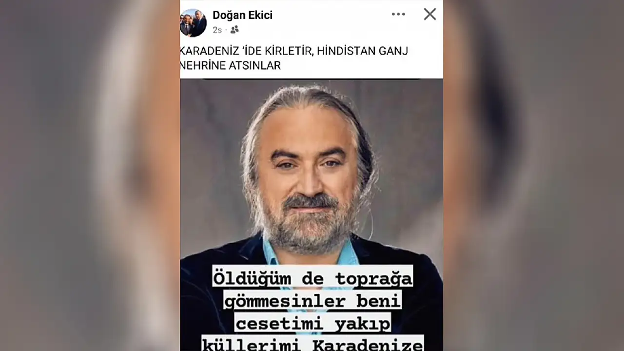The image size is (624, 351).
Task: Click the gömmesinler beni caption line
Action: click(x=312, y=301)
